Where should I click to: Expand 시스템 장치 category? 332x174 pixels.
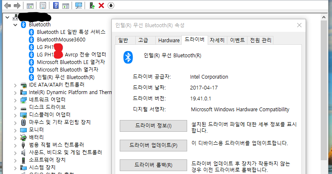pos(15,168)
